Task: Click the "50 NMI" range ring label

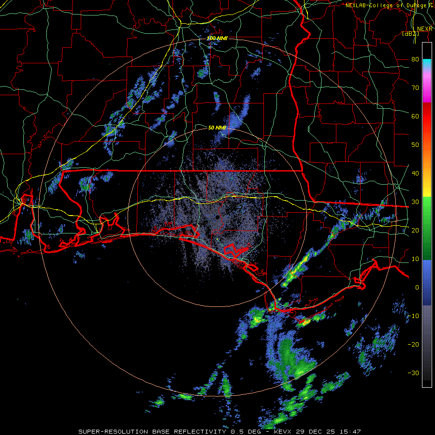Action: coord(217,128)
